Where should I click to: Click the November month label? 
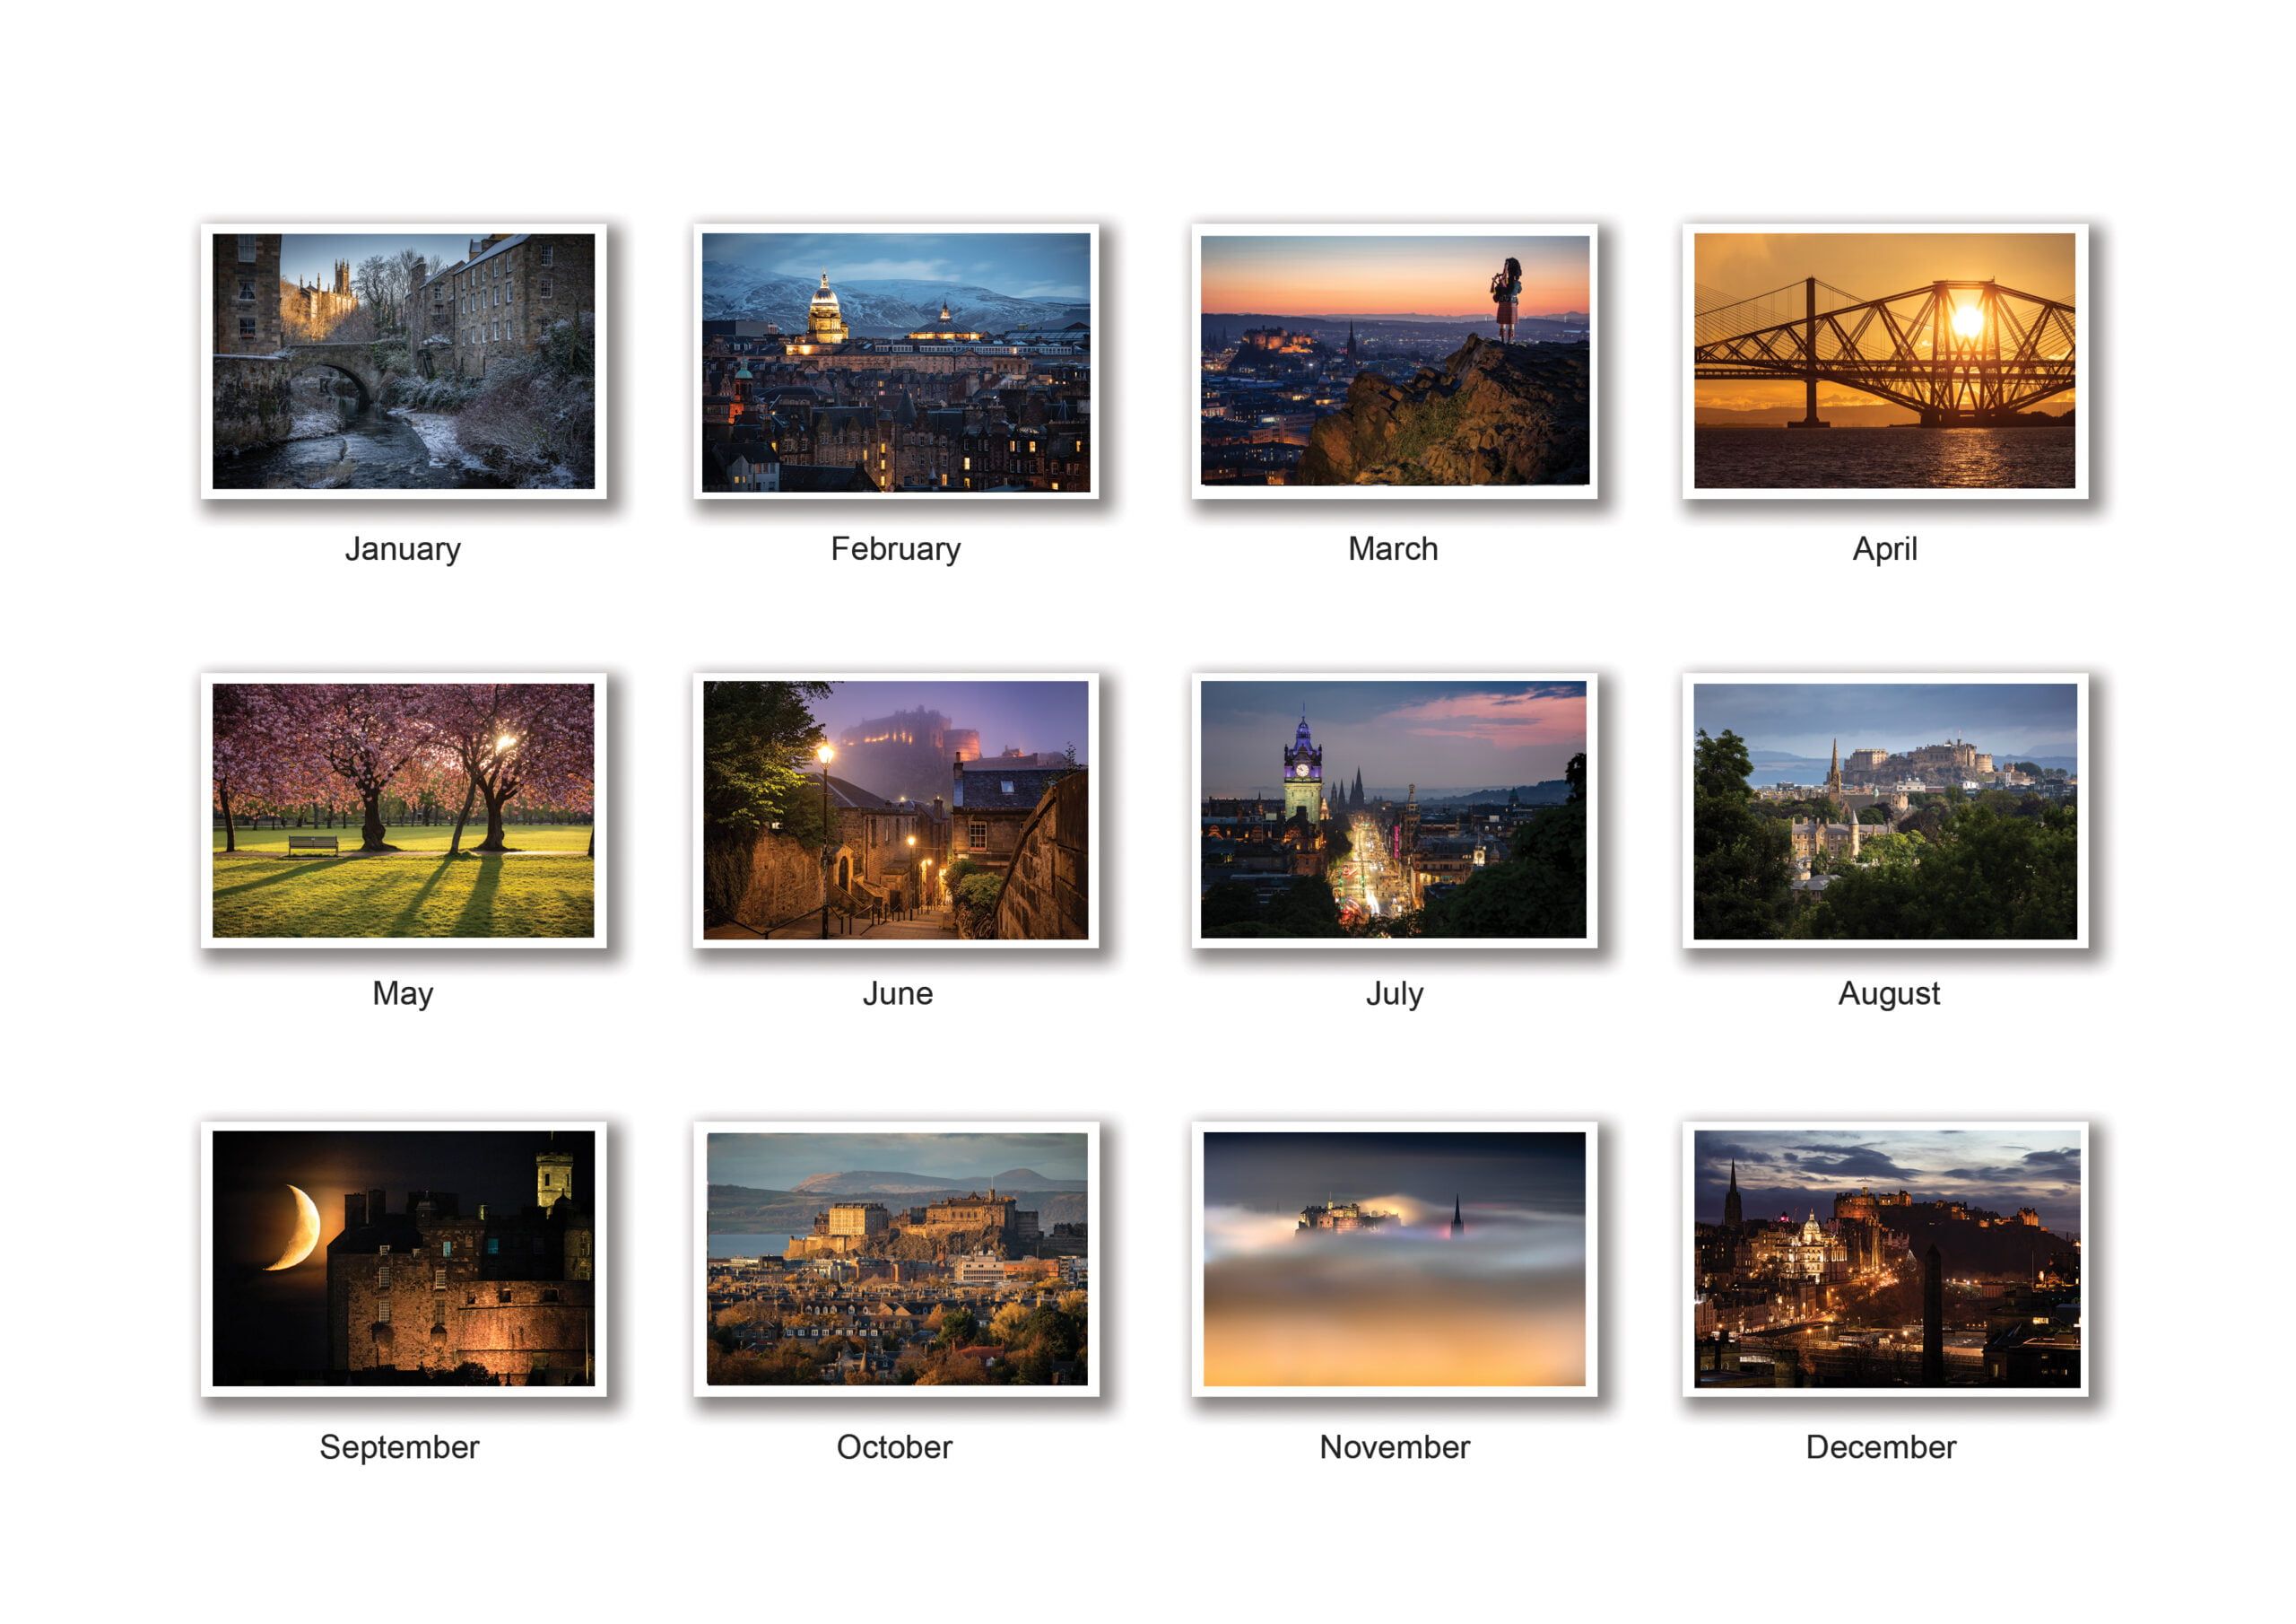tap(1394, 1447)
